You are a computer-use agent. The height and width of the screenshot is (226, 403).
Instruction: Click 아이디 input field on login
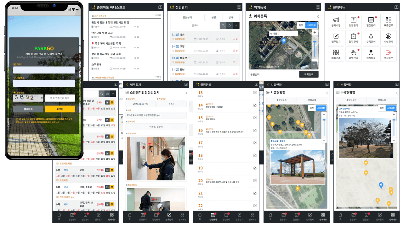click(44, 70)
